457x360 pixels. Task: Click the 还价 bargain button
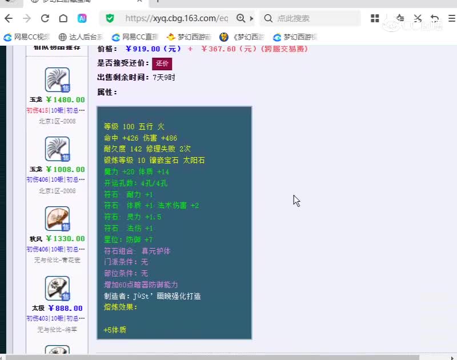[162, 63]
